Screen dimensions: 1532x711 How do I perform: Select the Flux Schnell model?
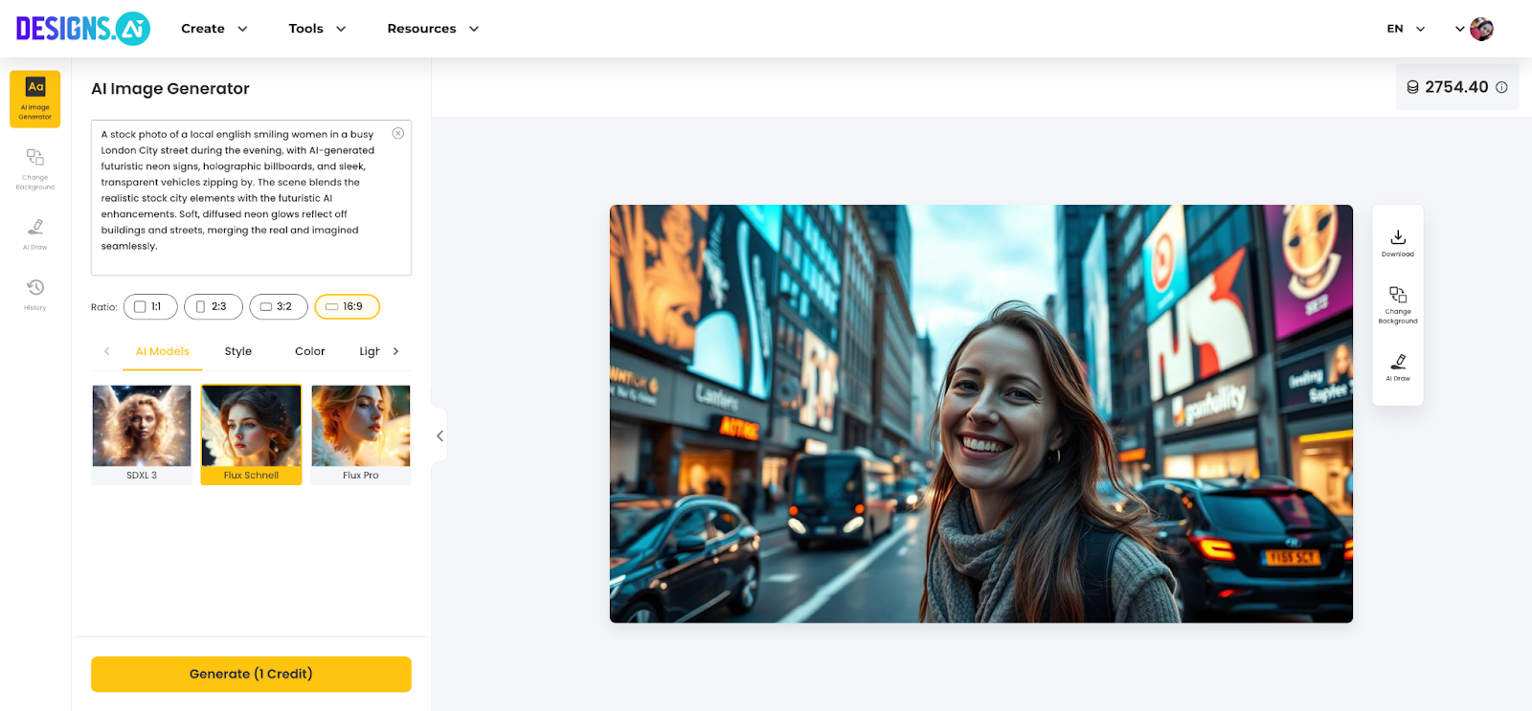251,434
